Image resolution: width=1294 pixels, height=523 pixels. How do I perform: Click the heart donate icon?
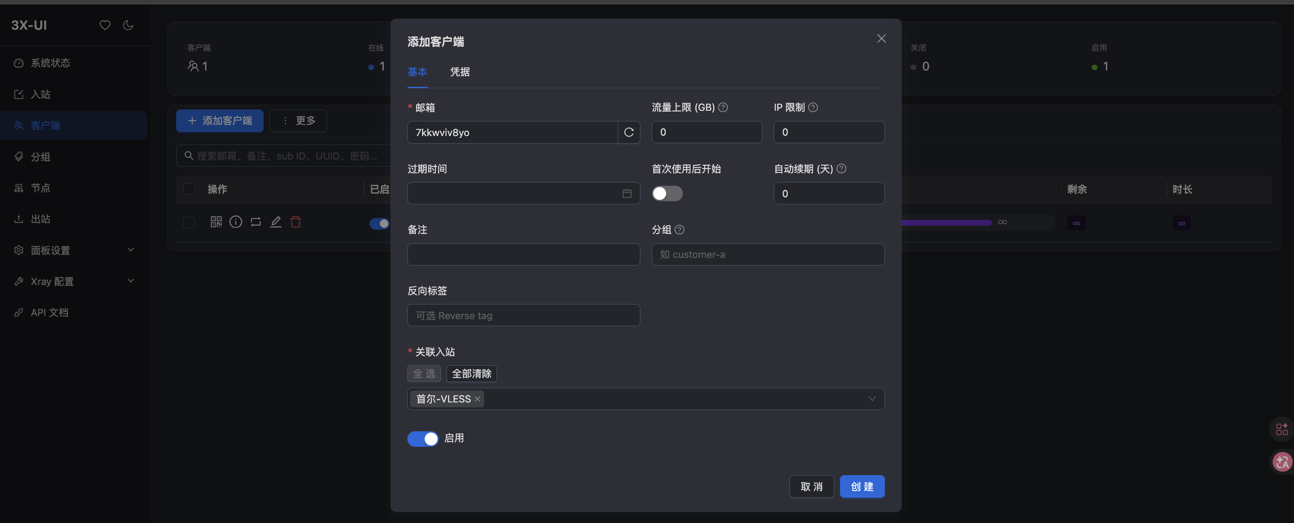click(104, 25)
